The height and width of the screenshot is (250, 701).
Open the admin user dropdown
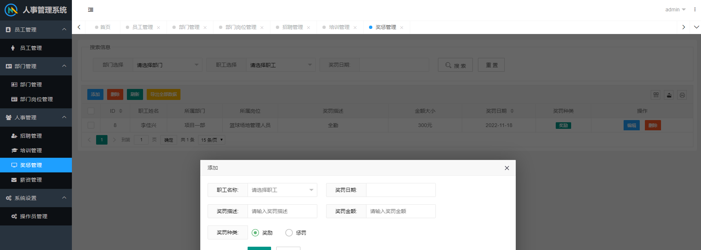[x=675, y=10]
